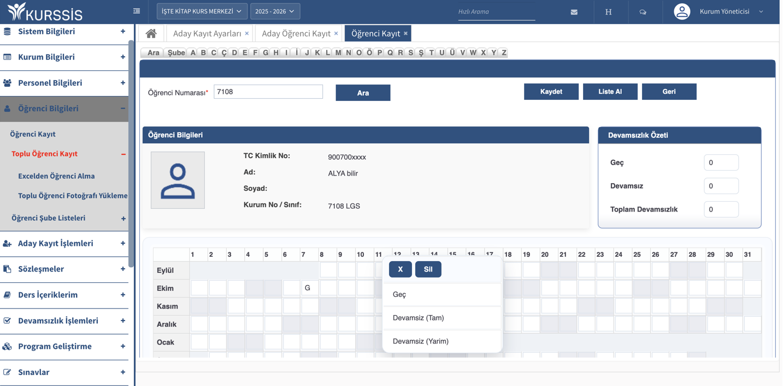Click the Öğrenci Numarası input field

click(268, 92)
